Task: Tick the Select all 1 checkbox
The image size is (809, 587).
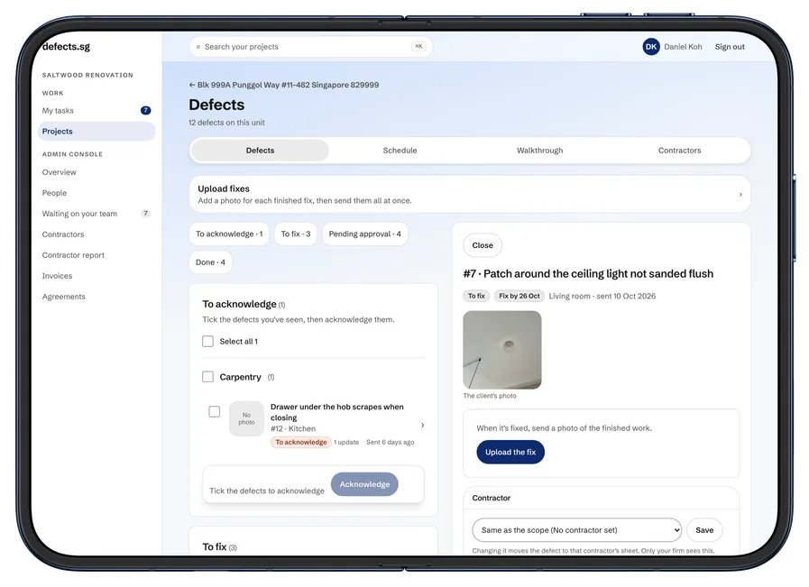Action: tap(208, 342)
